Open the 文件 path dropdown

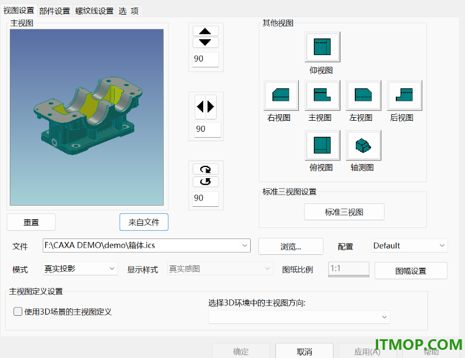pyautogui.click(x=244, y=246)
